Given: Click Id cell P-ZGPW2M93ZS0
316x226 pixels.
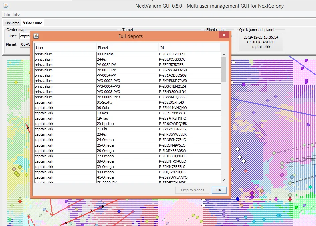Looking at the screenshot, I should (189, 70).
